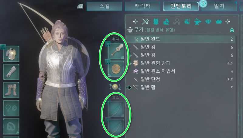Click the weight icon beside sort header

(x=232, y=30)
